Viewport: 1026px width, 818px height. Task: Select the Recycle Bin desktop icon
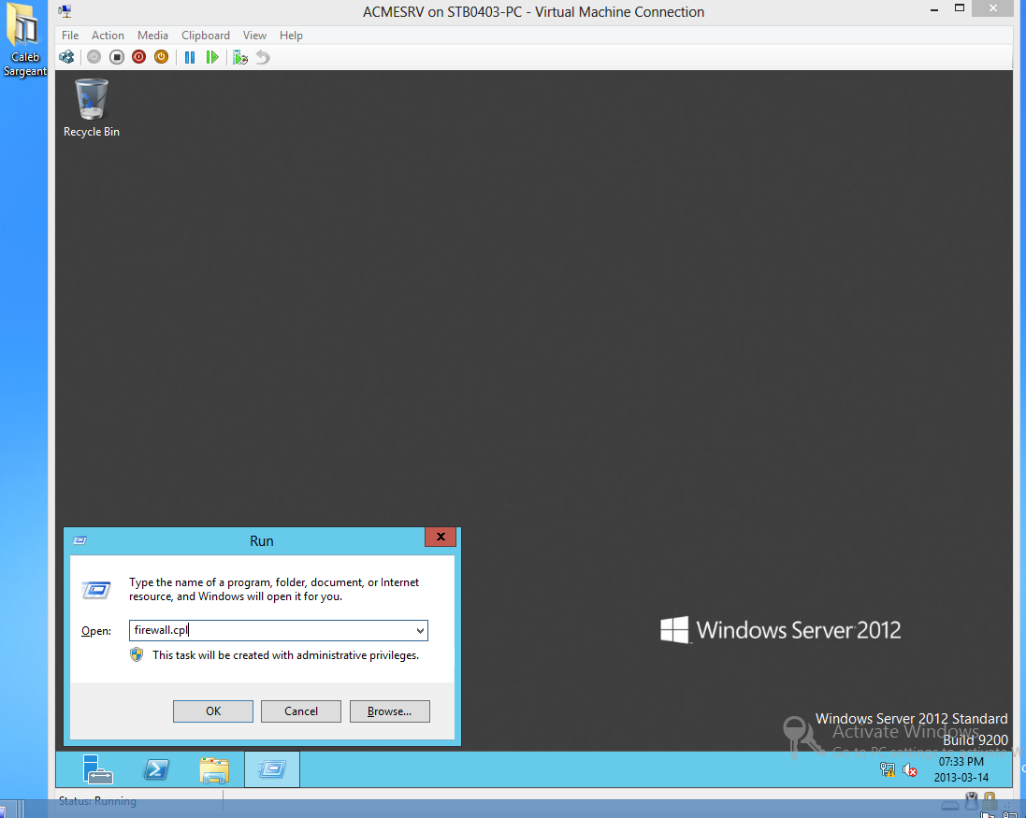coord(92,108)
